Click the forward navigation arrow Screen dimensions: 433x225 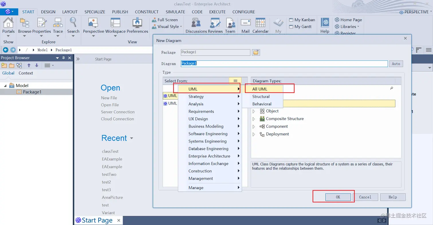tap(13, 50)
